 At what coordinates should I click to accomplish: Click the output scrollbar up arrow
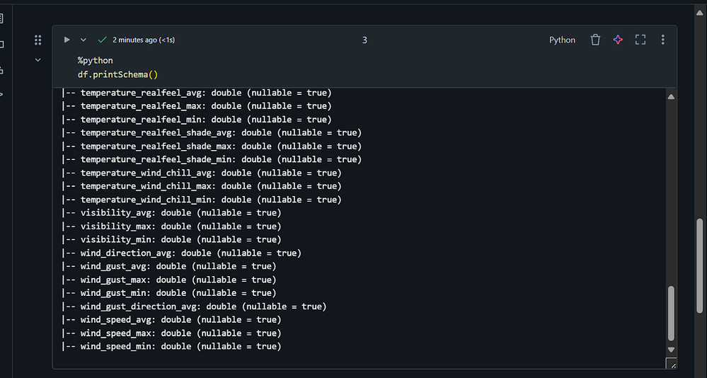[672, 97]
